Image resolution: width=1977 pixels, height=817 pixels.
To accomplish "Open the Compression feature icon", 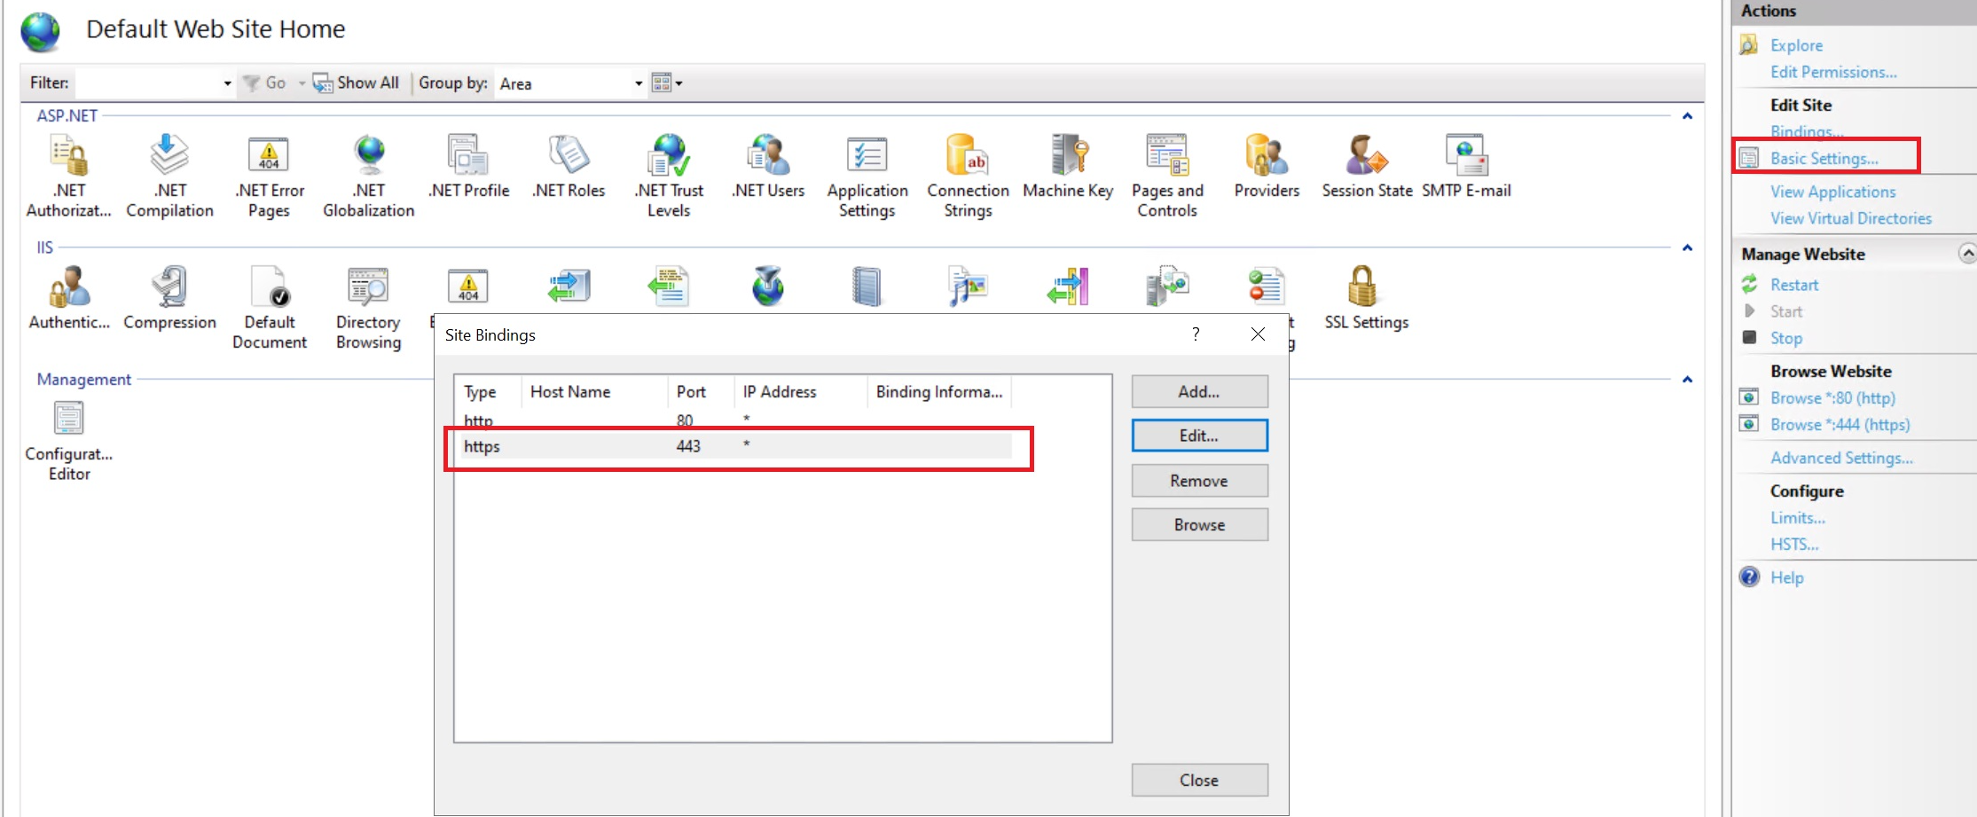I will pos(169,298).
